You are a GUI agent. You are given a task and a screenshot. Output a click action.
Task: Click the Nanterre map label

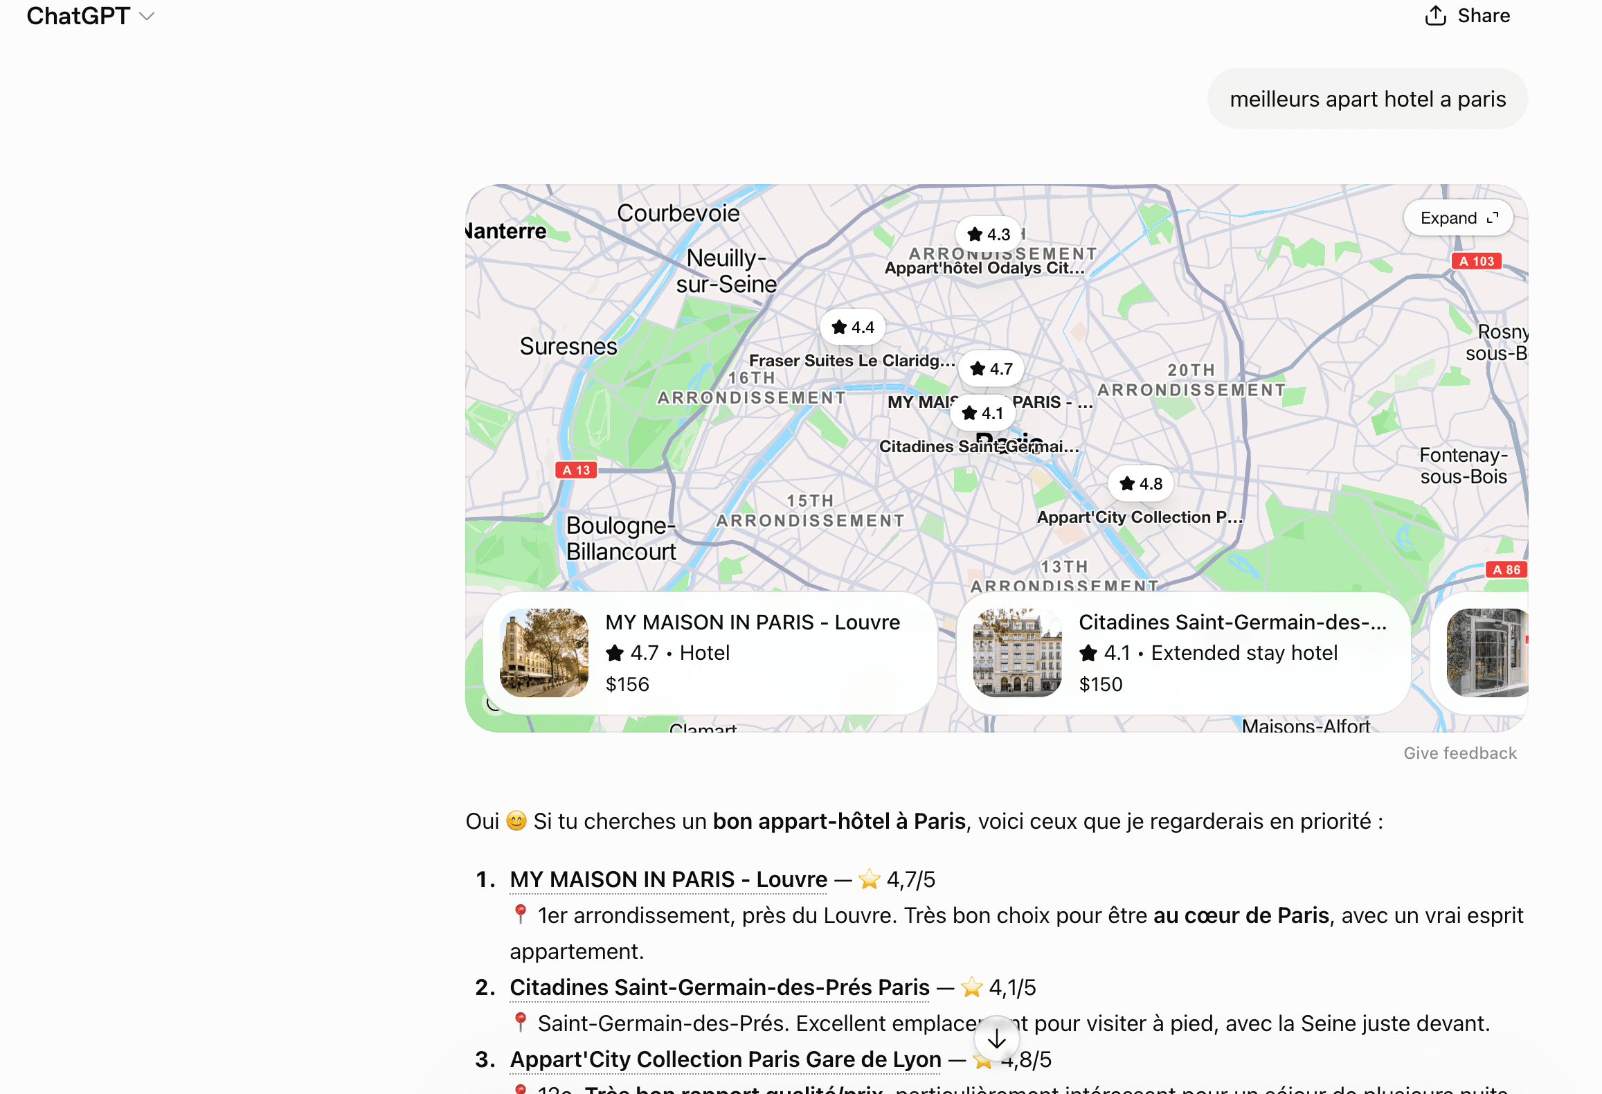click(x=507, y=231)
